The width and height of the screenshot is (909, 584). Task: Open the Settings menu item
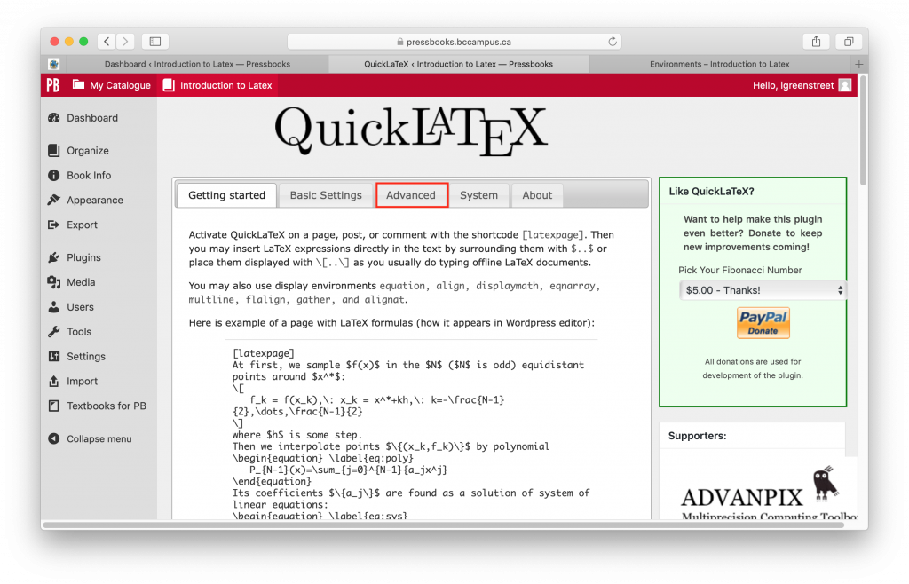[86, 356]
